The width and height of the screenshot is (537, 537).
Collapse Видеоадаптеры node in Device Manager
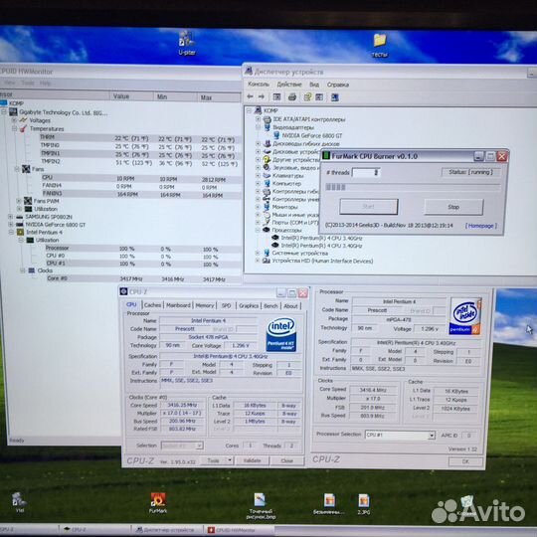[258, 127]
